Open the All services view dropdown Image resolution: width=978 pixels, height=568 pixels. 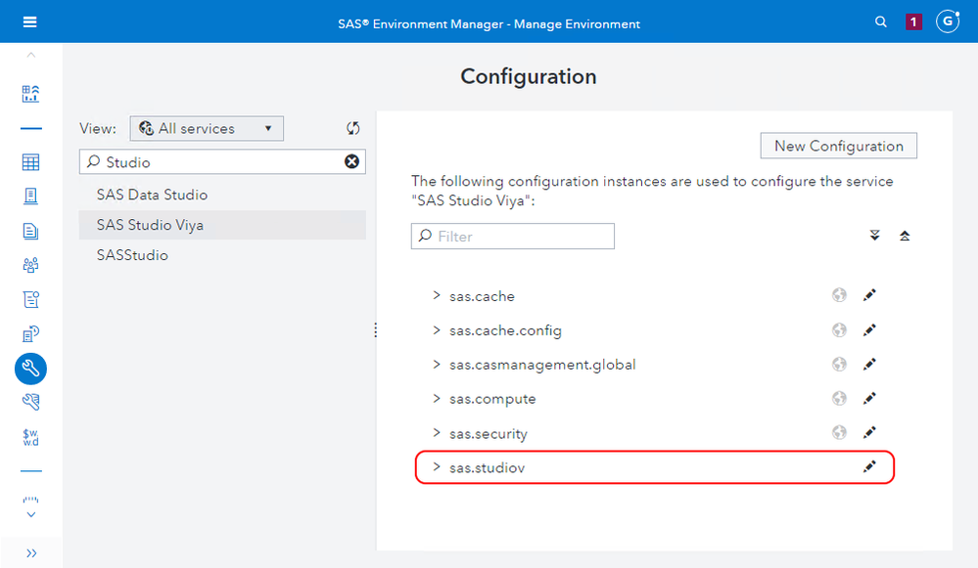click(207, 128)
